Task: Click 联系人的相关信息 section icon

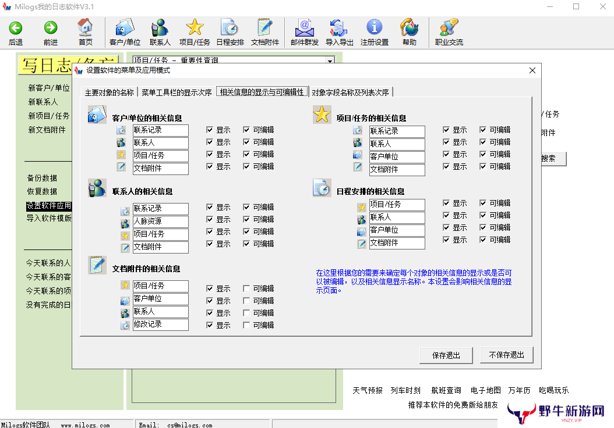Action: pos(97,188)
